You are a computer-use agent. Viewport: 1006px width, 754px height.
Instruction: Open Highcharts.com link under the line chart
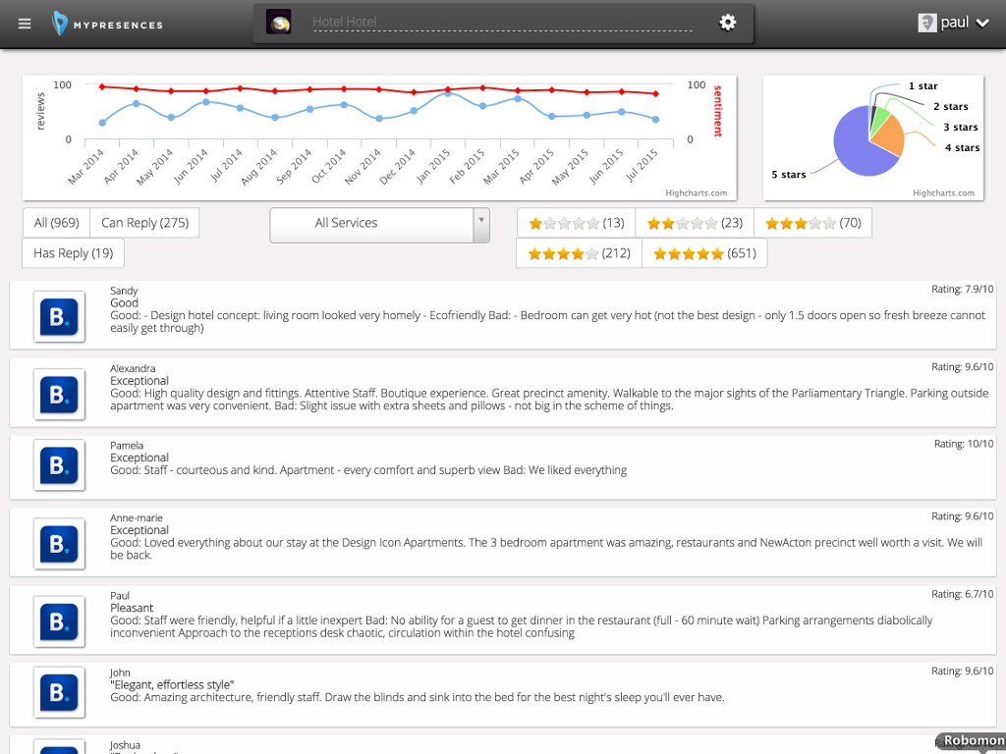coord(697,193)
